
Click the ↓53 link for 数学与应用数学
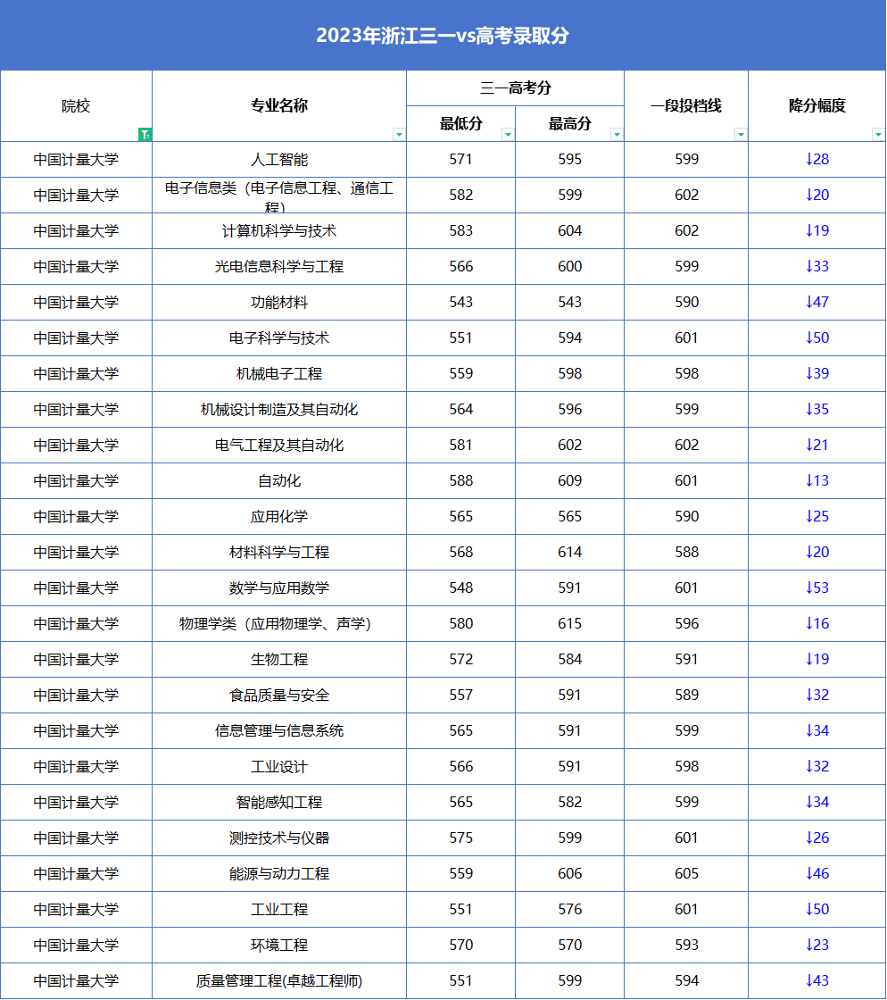(817, 587)
